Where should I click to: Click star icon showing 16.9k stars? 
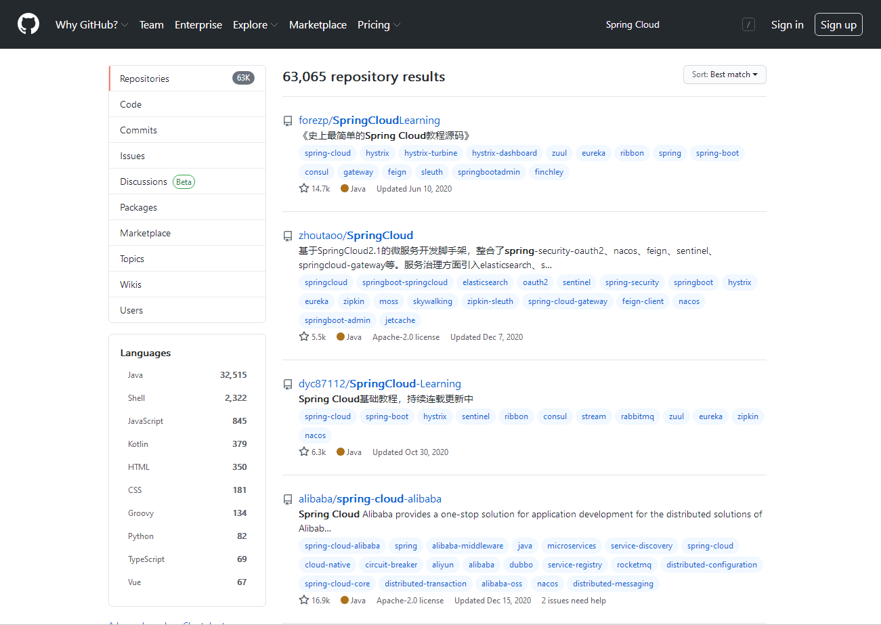304,600
